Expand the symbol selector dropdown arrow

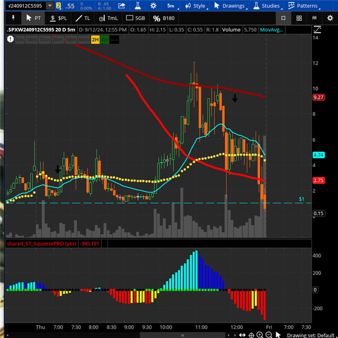tap(50, 6)
